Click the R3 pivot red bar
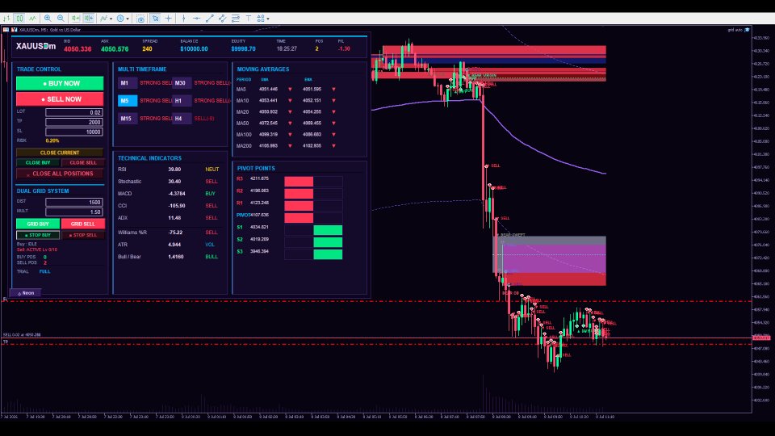This screenshot has width=775, height=436. tap(299, 181)
